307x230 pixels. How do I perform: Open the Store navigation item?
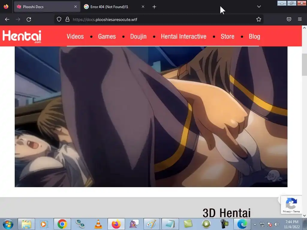[228, 37]
